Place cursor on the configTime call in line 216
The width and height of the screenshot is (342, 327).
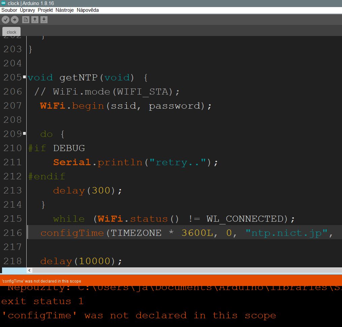coord(72,233)
